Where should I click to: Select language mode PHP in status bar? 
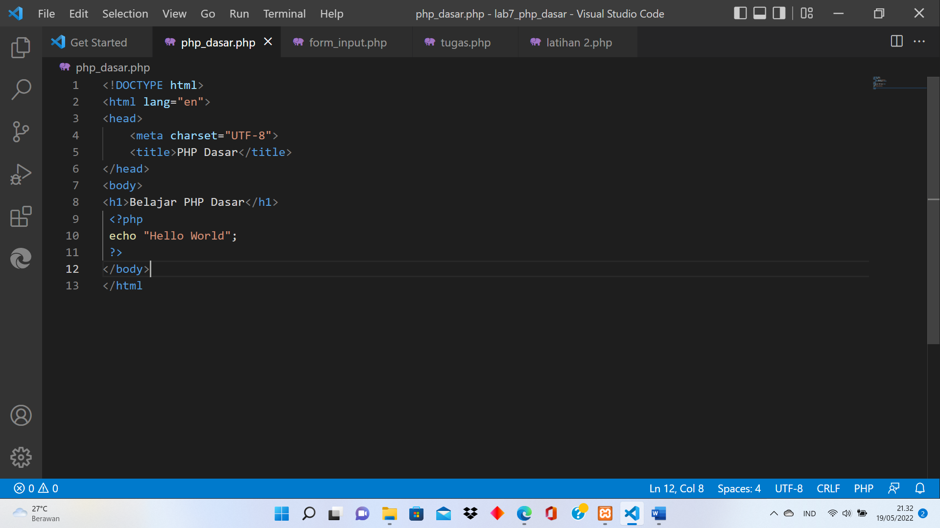(x=864, y=488)
